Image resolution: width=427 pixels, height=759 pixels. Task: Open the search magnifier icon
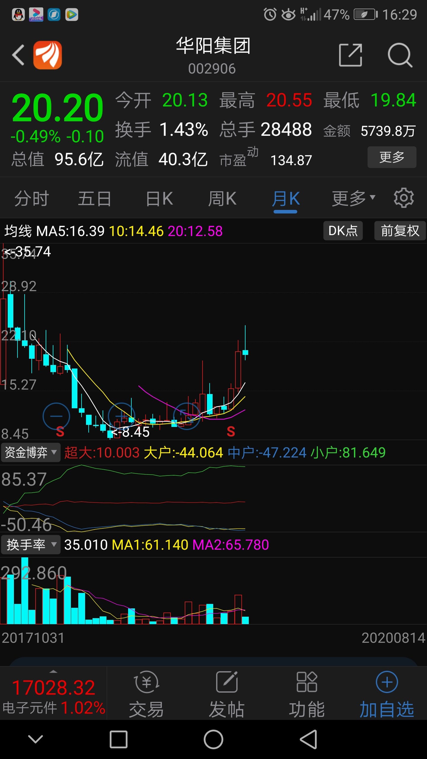(400, 55)
